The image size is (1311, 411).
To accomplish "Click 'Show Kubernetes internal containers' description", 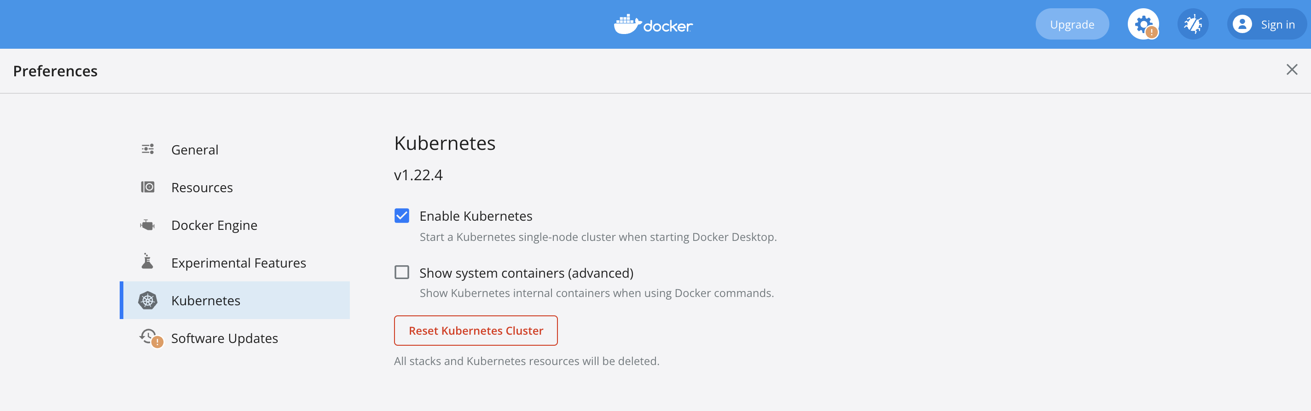I will click(597, 293).
